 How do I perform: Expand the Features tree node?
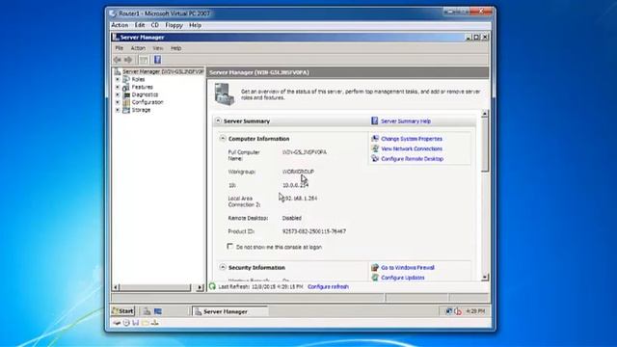[118, 87]
